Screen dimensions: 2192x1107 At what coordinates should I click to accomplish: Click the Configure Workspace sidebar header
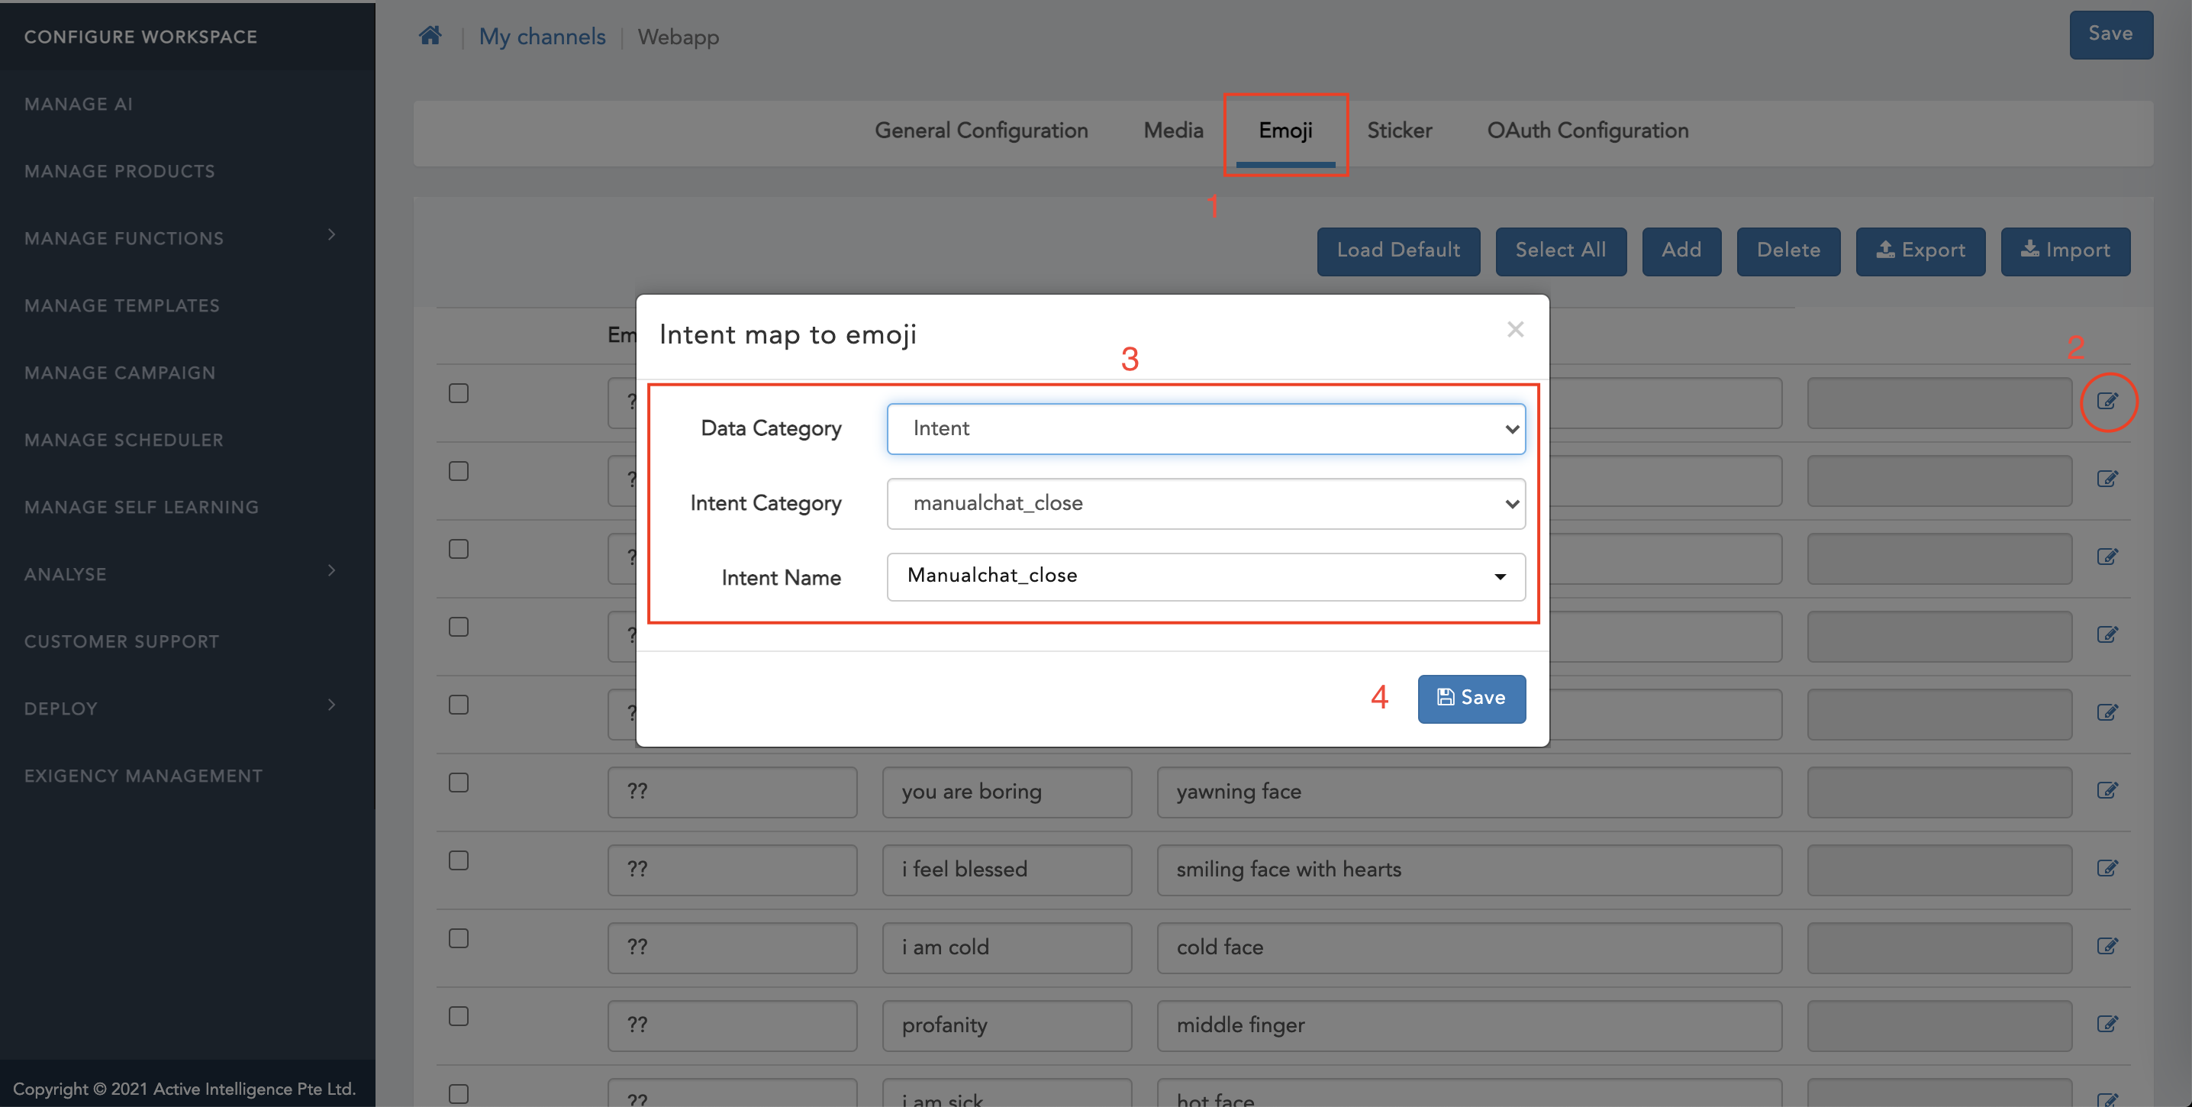[140, 37]
